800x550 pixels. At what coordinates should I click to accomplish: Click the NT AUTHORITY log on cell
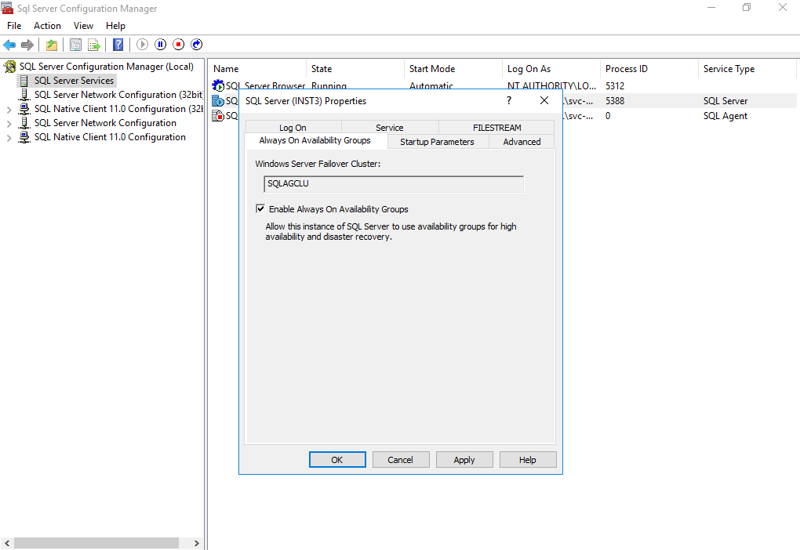point(551,85)
